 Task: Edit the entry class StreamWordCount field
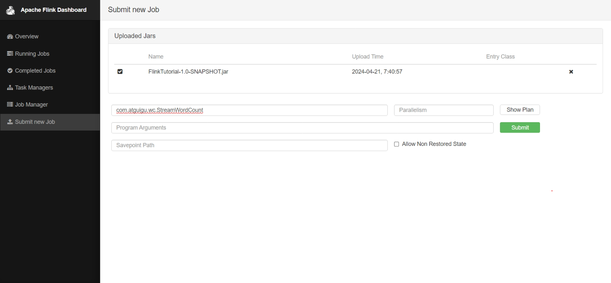tap(249, 110)
